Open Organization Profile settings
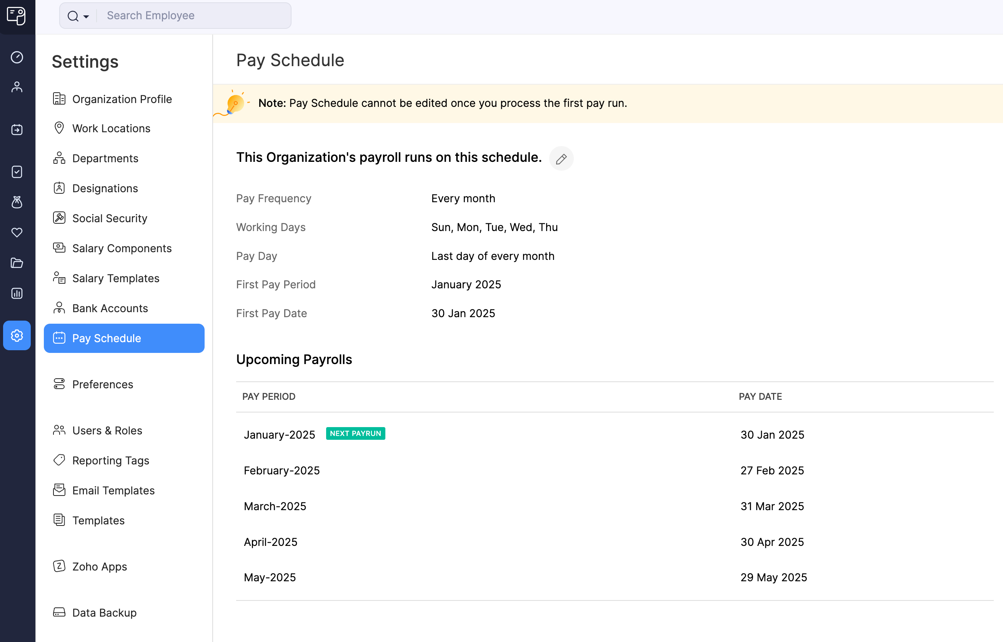 (x=122, y=99)
